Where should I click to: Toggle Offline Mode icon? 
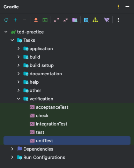pos(107,20)
